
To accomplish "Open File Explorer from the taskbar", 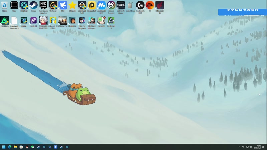I will coord(15,147).
